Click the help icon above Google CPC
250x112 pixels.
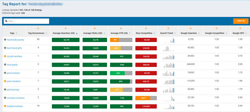[240, 29]
